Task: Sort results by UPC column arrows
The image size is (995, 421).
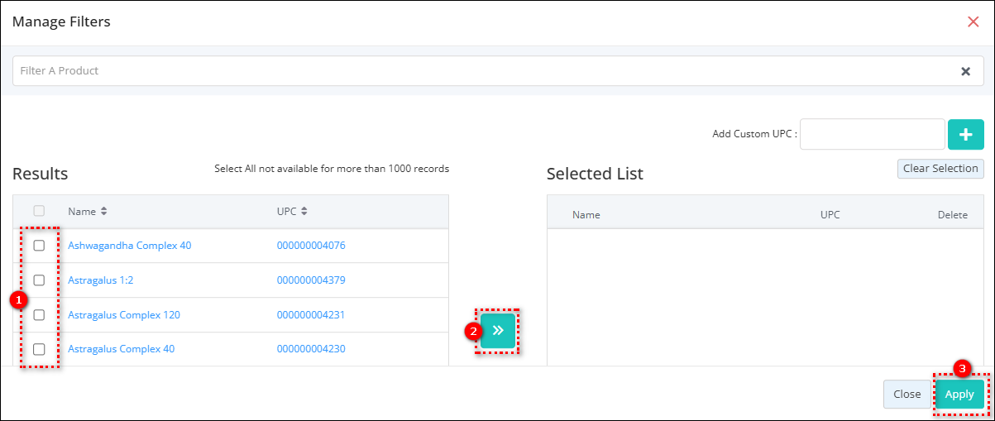Action: [x=304, y=212]
